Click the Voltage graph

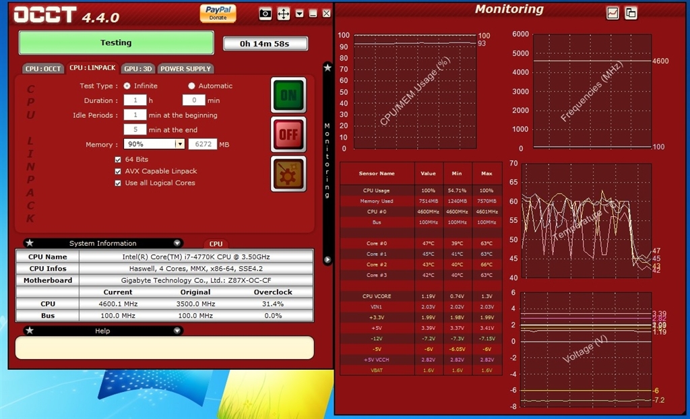[586, 350]
